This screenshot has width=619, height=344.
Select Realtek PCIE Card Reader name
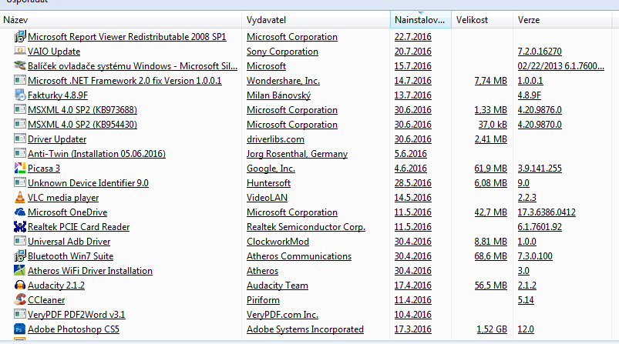79,226
